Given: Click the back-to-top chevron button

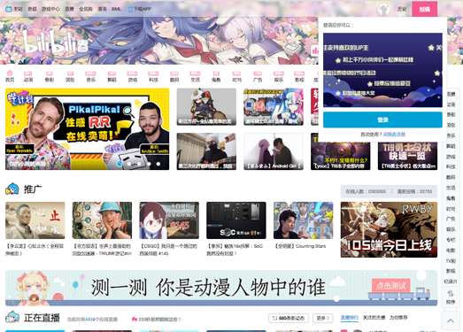Looking at the screenshot, I should [451, 320].
